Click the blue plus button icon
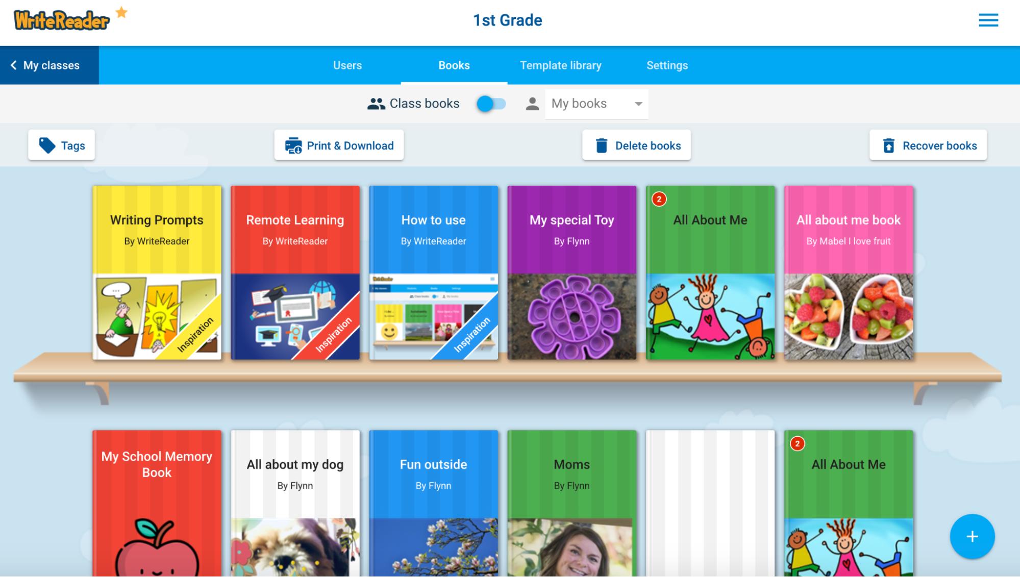Image resolution: width=1020 pixels, height=577 pixels. [973, 536]
